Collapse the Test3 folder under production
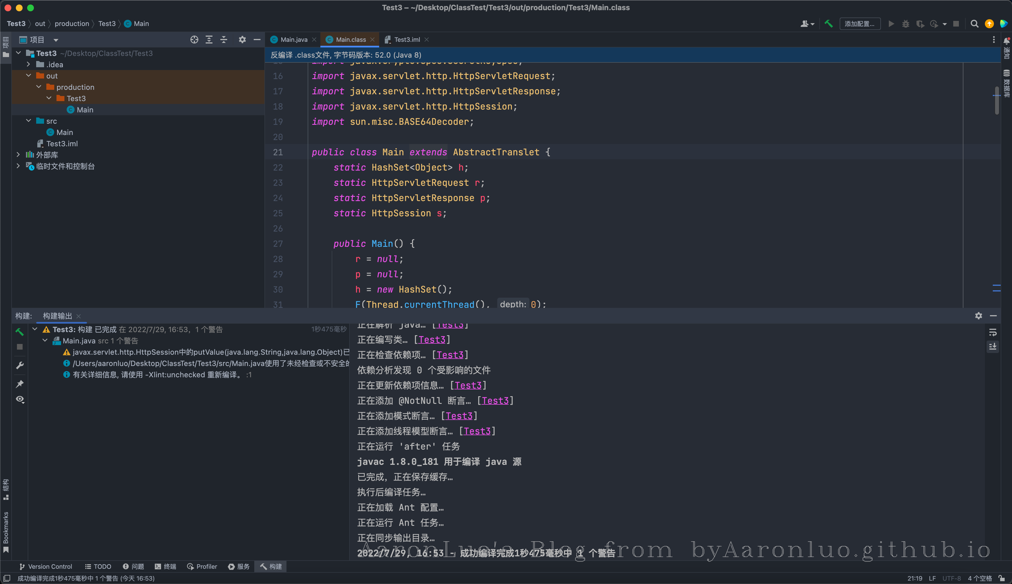 49,98
